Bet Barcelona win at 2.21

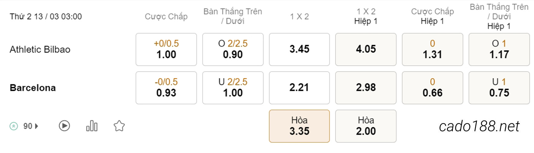[299, 88]
